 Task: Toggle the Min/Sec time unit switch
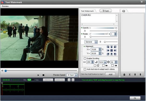31,80
